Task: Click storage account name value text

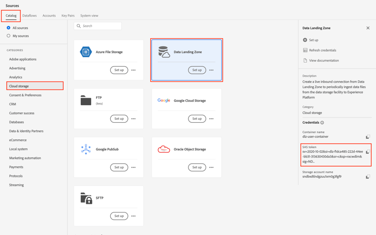Action: 322,176
